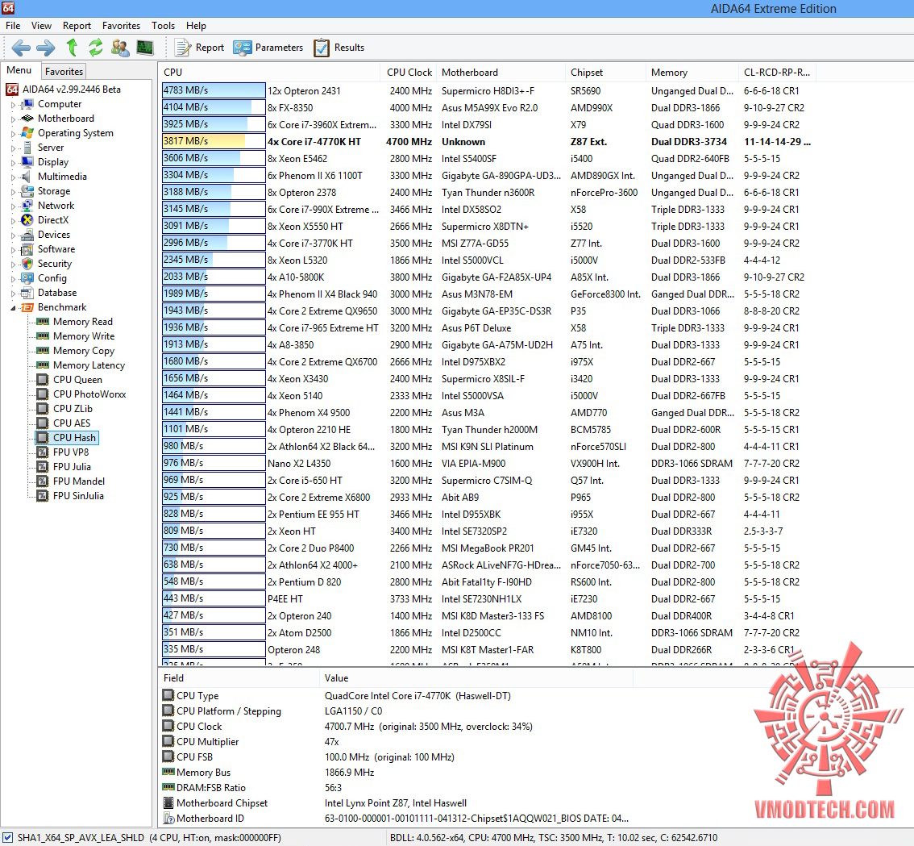This screenshot has width=914, height=846.
Task: Click the Report toolbar button
Action: [199, 48]
